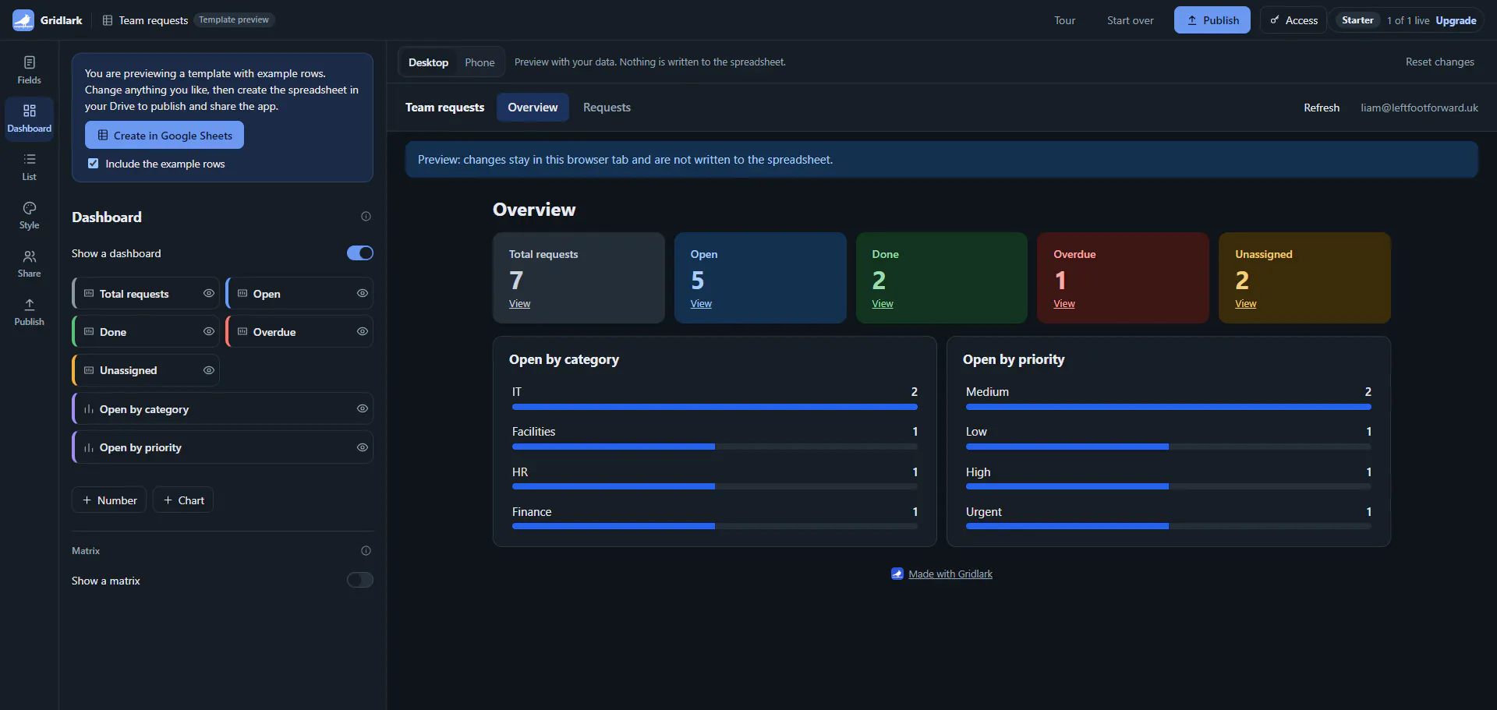1497x710 pixels.
Task: Click the Overdue tile number icon
Action: point(242,332)
